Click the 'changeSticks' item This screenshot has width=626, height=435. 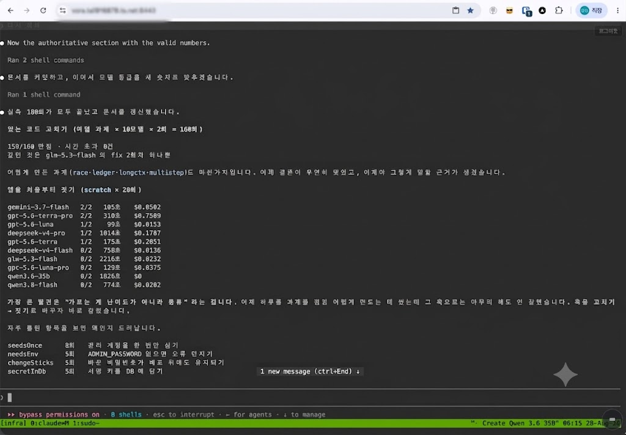31,363
